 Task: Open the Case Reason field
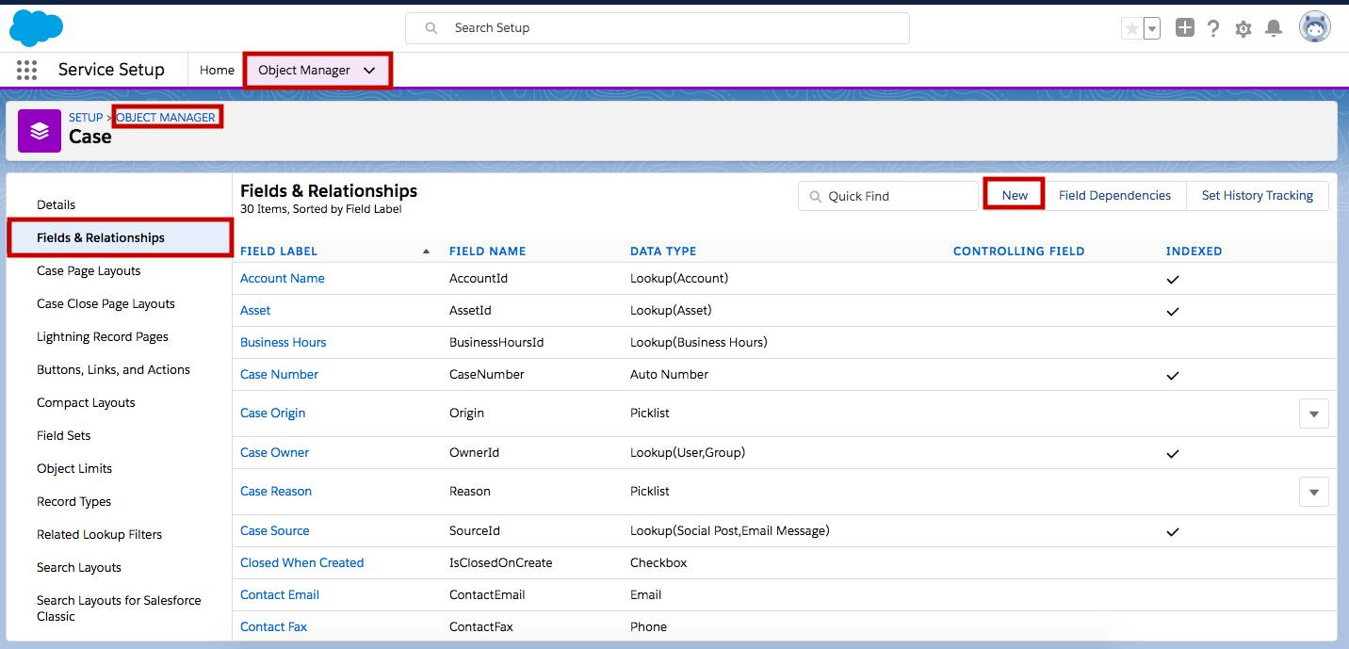click(276, 491)
